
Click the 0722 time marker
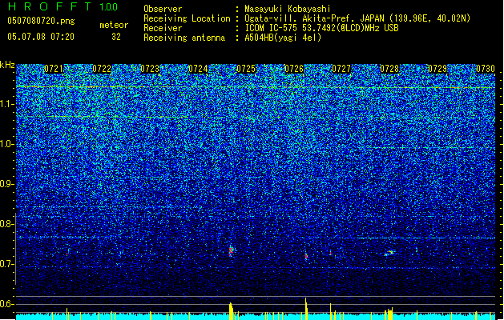(102, 69)
